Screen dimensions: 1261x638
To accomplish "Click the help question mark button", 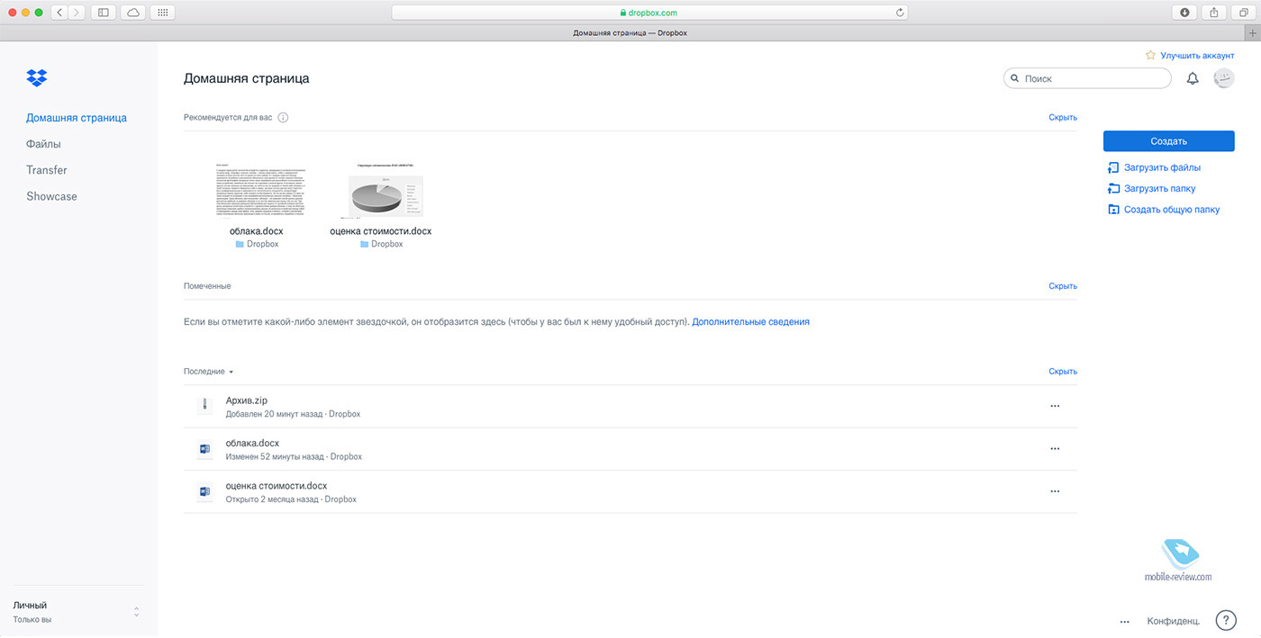I will (x=1225, y=620).
